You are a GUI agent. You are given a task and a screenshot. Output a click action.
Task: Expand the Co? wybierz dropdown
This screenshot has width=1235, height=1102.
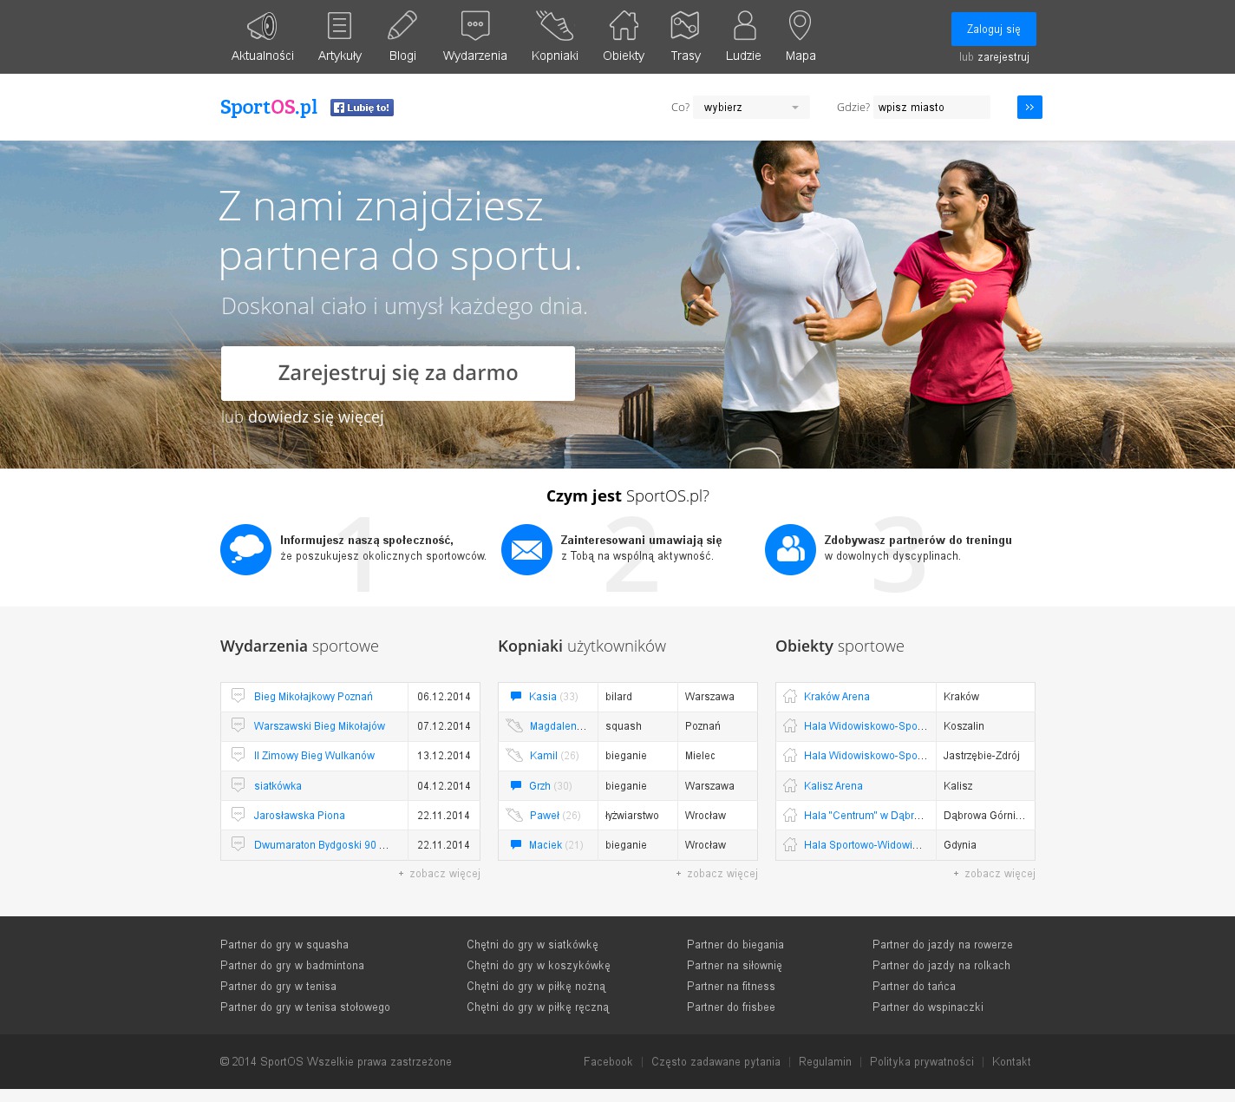pyautogui.click(x=751, y=108)
